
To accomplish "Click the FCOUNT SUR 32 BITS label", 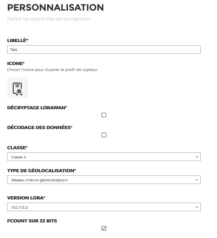I will coord(32,221).
